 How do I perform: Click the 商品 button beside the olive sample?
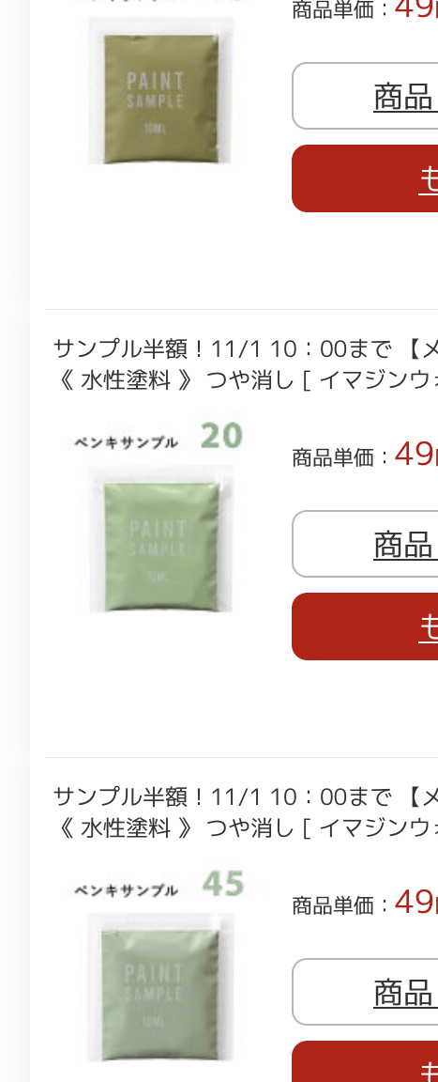365,96
